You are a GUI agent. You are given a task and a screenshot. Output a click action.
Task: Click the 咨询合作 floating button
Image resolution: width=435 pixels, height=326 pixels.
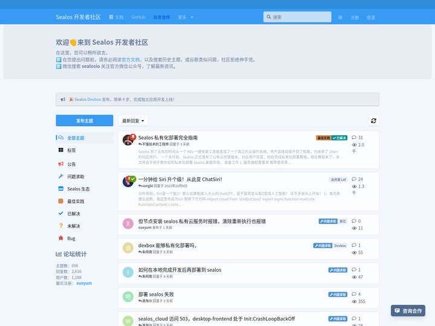tap(408, 311)
